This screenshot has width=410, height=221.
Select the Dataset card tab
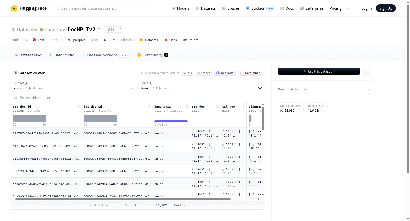pyautogui.click(x=28, y=55)
